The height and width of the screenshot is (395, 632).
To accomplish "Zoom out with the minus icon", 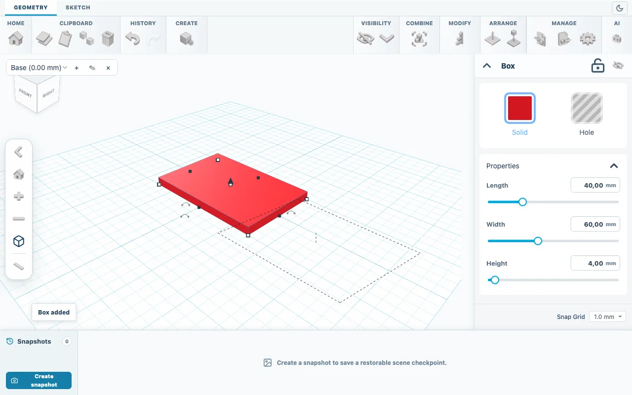I will click(19, 219).
